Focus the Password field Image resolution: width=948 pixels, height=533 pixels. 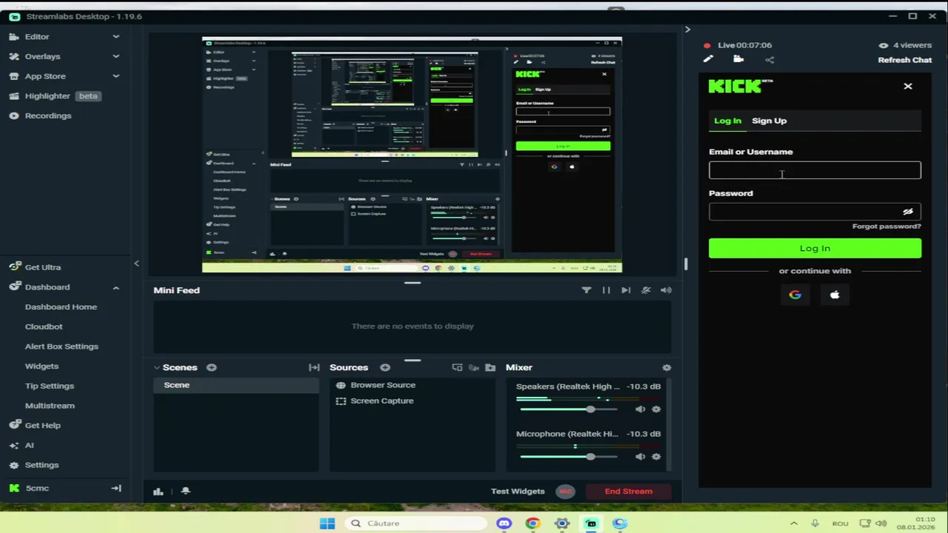coord(815,212)
